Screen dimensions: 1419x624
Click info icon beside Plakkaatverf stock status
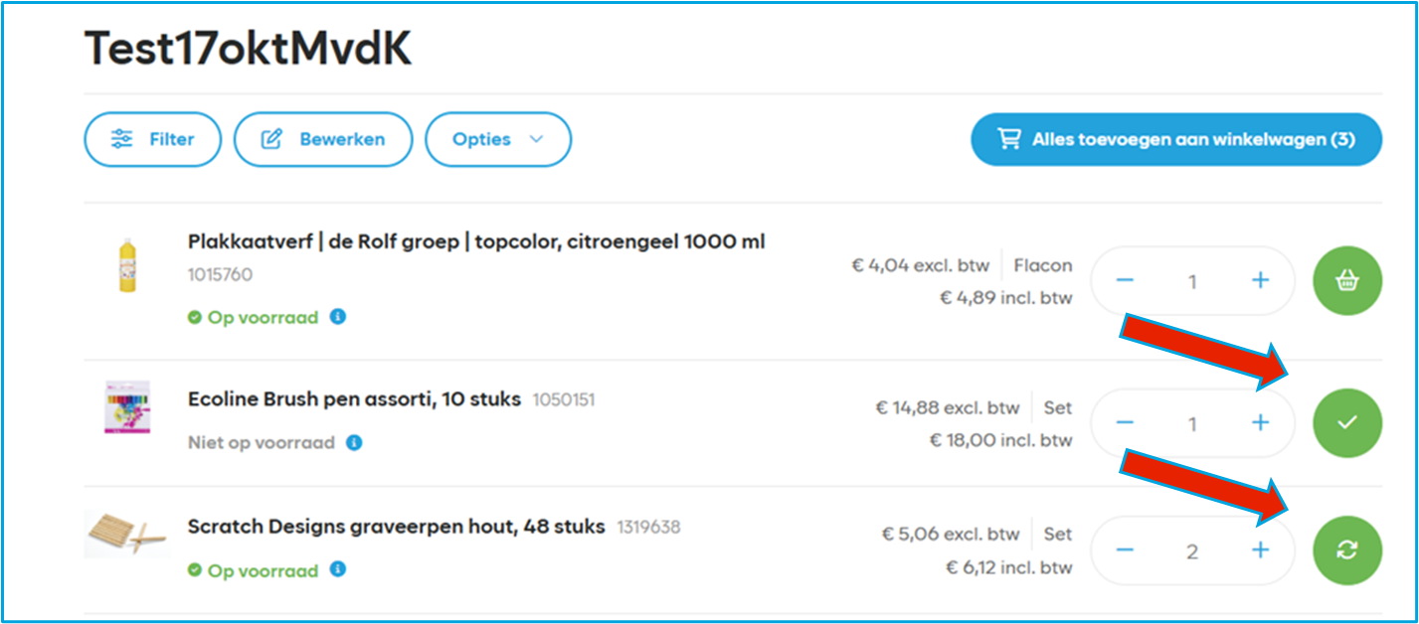pyautogui.click(x=338, y=317)
